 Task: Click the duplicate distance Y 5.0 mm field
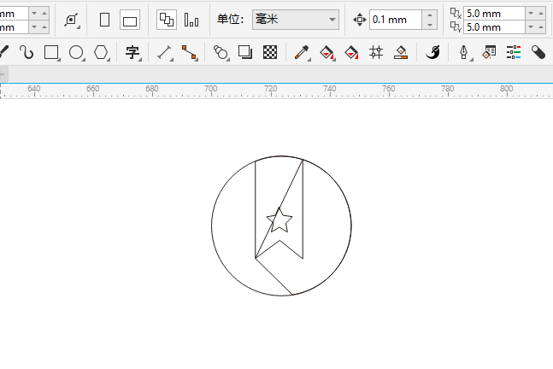pyautogui.click(x=494, y=27)
